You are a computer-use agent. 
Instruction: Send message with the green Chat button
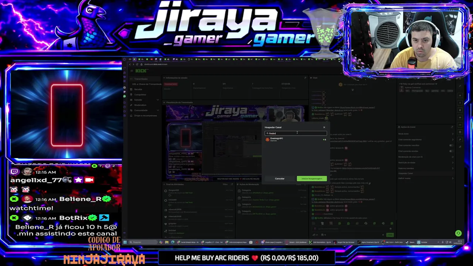(389, 235)
